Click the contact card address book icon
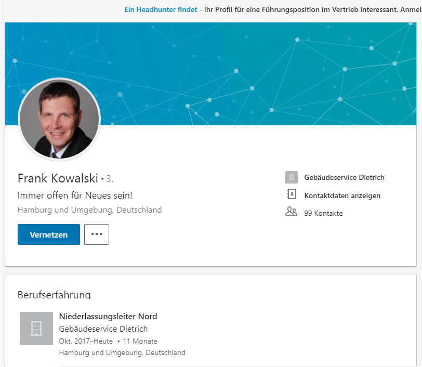 [292, 194]
